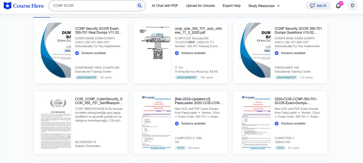This screenshot has width=363, height=163.
Task: Open CCNP Security SCOR Exam 350-701 Real Dumps V11.02
Action: 99,30
